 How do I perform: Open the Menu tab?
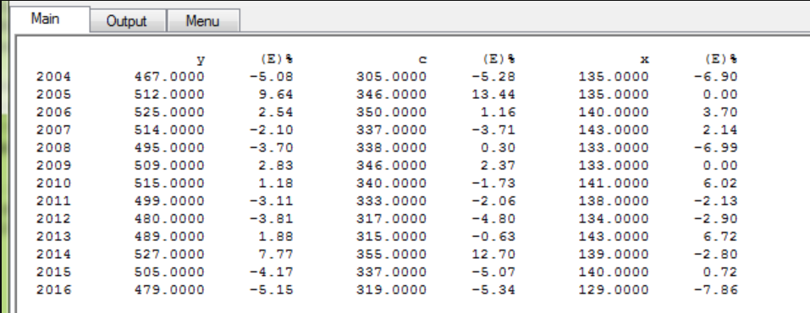click(203, 21)
